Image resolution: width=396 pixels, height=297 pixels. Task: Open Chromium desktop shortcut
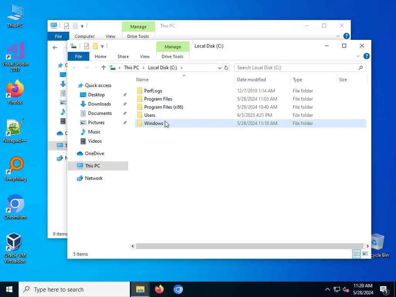[15, 207]
